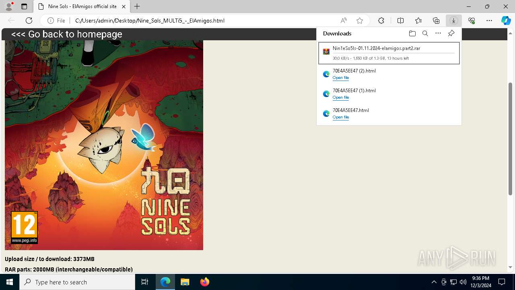The image size is (515, 290).
Task: Open the Favorites list
Action: coord(418,21)
